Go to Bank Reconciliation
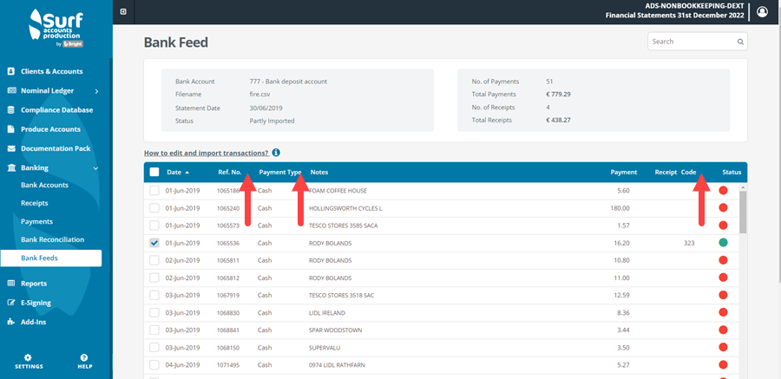The height and width of the screenshot is (379, 781). [x=53, y=239]
